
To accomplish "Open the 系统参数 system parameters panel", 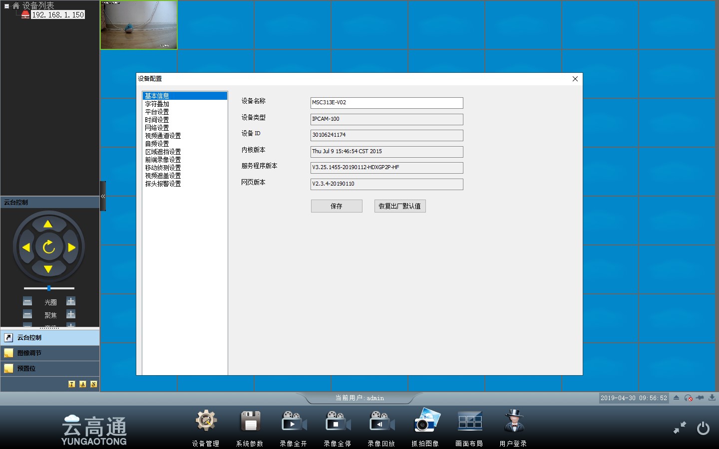I will pos(249,428).
